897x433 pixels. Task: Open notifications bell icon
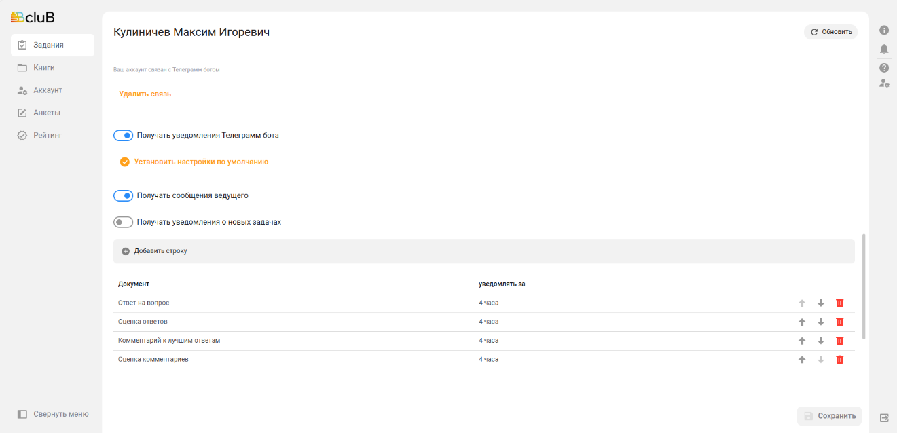pyautogui.click(x=884, y=49)
